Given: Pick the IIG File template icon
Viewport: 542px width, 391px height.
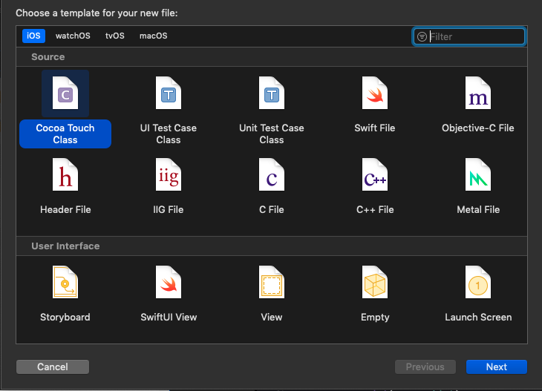Looking at the screenshot, I should (169, 174).
